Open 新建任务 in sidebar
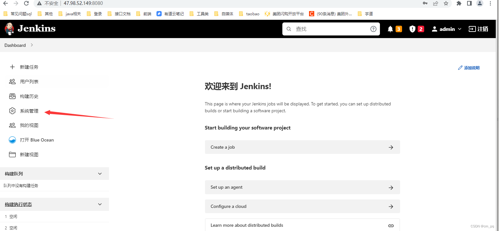Viewport: 499px width, 231px height. [29, 67]
